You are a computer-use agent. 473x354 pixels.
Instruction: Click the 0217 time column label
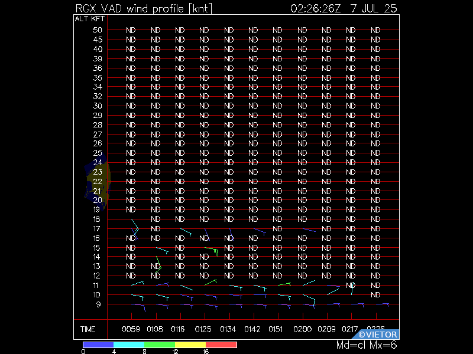click(x=349, y=329)
